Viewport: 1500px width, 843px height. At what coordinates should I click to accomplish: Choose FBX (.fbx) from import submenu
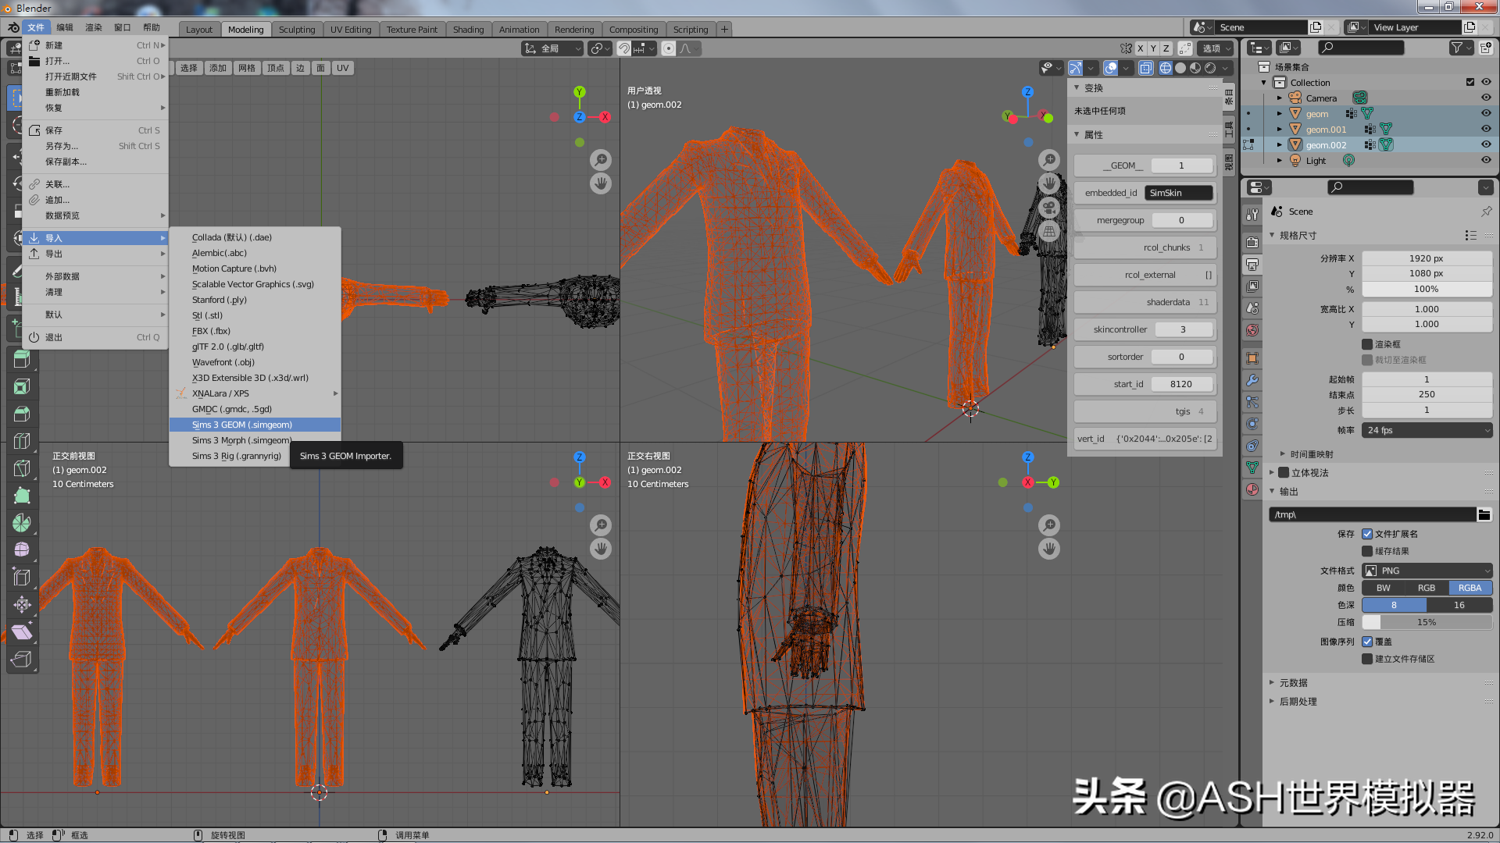[x=255, y=331]
